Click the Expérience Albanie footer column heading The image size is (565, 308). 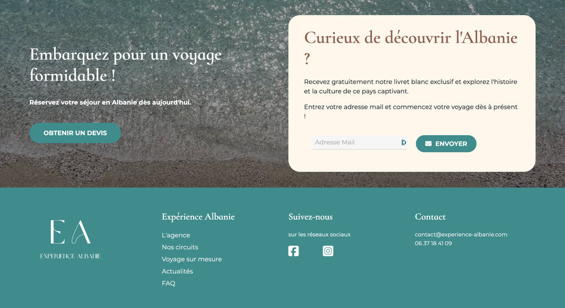click(x=198, y=217)
